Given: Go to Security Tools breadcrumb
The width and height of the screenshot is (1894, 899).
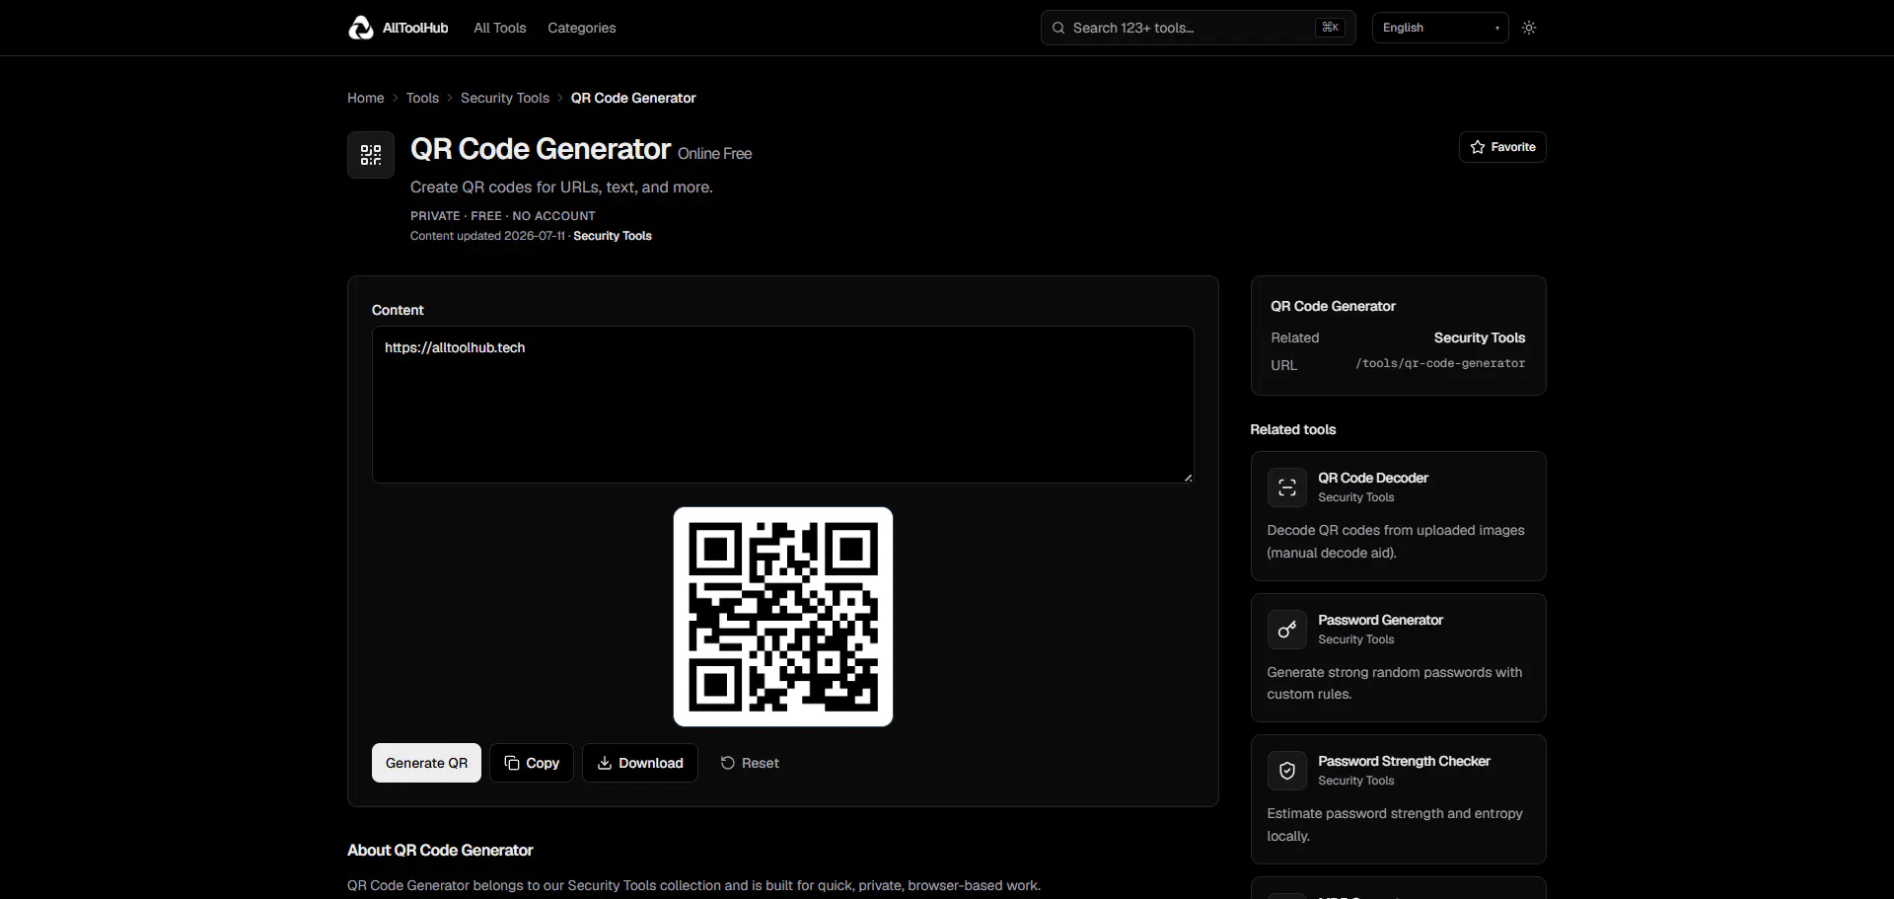Looking at the screenshot, I should click(x=505, y=98).
